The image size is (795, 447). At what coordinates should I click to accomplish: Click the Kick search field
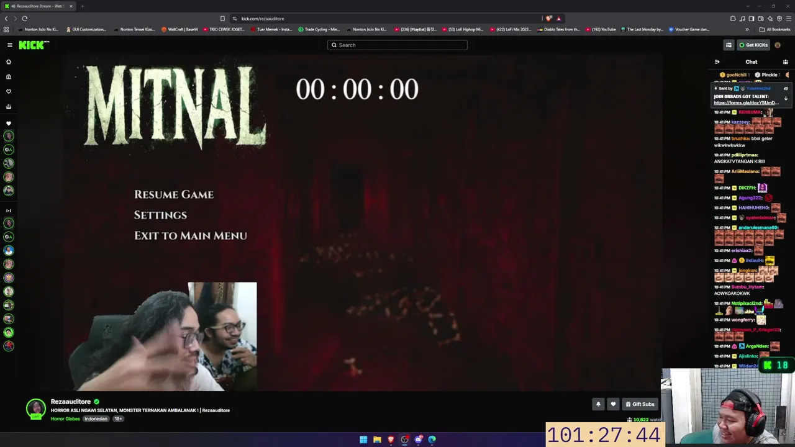pos(397,45)
